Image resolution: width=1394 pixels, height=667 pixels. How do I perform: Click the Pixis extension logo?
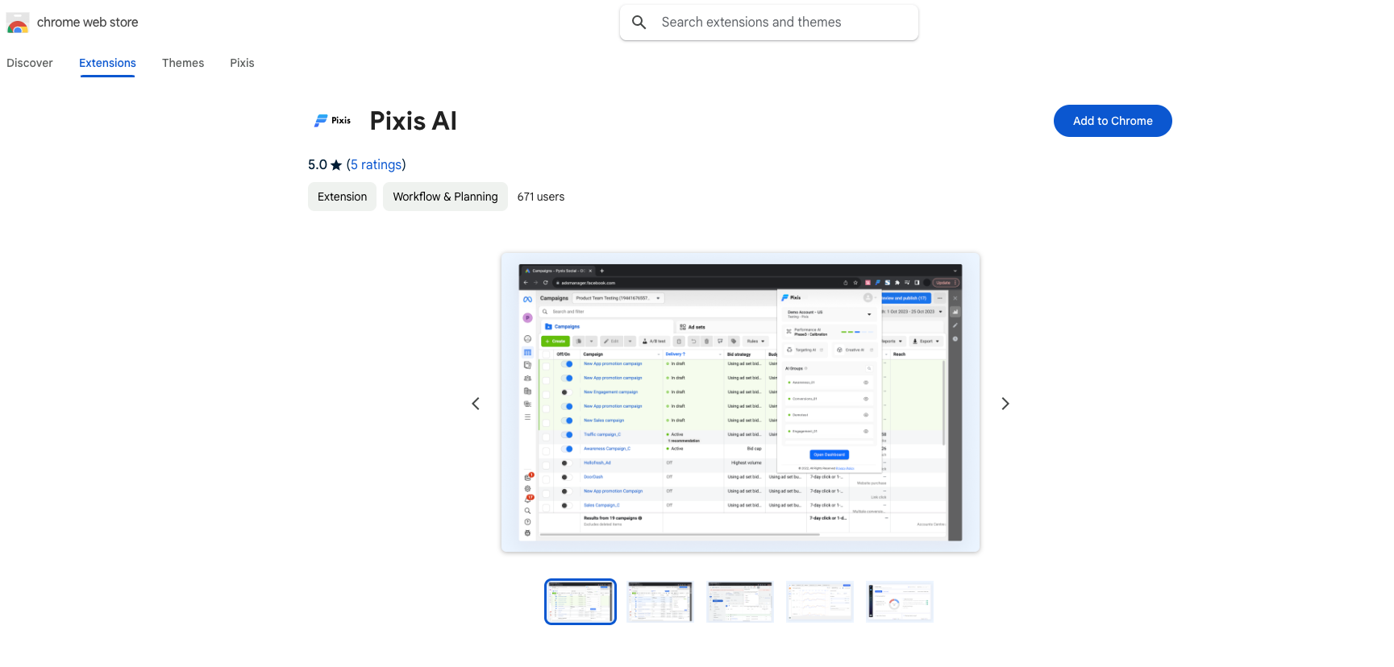point(332,121)
